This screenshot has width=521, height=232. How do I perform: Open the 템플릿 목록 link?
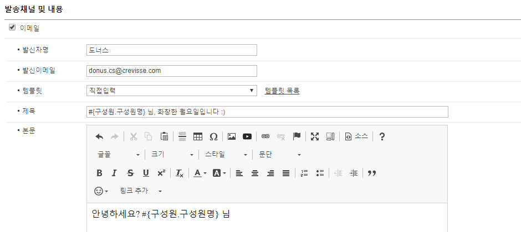pos(282,91)
